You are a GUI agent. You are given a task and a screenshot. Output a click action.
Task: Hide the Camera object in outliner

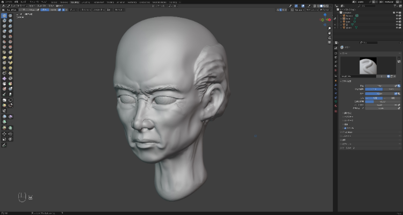point(398,16)
